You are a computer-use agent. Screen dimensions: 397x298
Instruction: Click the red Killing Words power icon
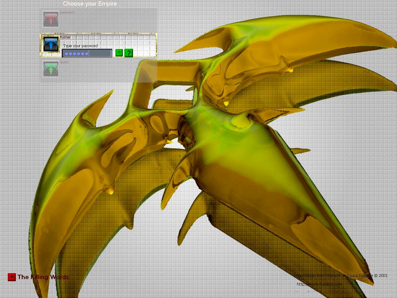12,277
